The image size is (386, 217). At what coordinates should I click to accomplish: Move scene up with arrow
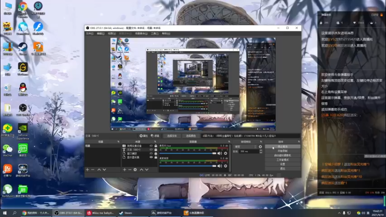(x=99, y=170)
